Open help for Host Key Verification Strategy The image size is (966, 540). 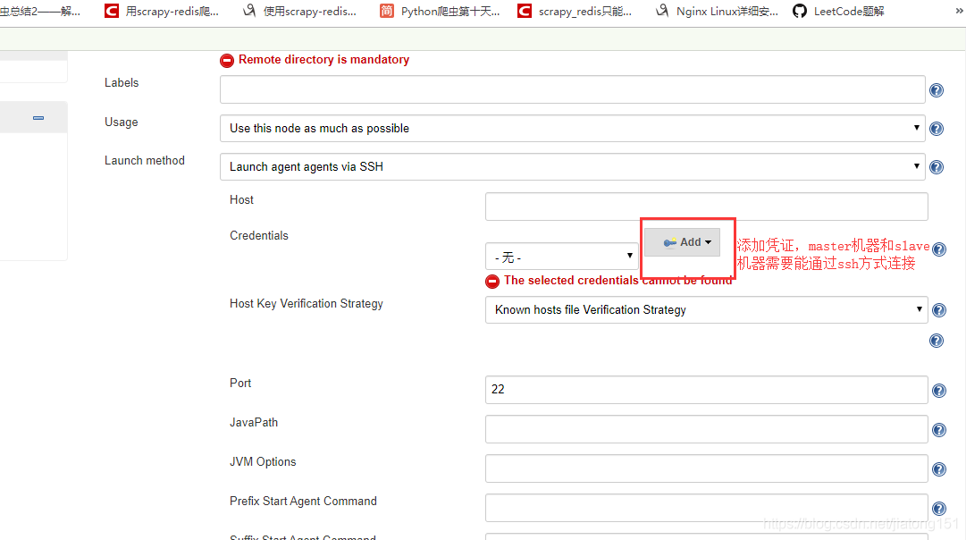938,310
